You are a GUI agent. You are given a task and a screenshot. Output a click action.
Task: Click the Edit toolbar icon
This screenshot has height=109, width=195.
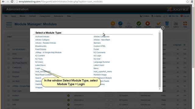point(120,24)
